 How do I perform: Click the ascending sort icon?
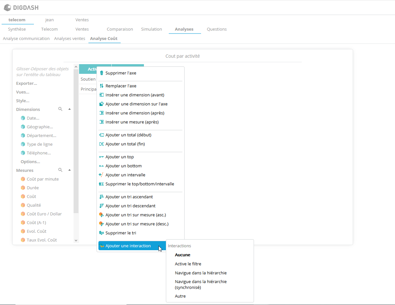coord(102,197)
